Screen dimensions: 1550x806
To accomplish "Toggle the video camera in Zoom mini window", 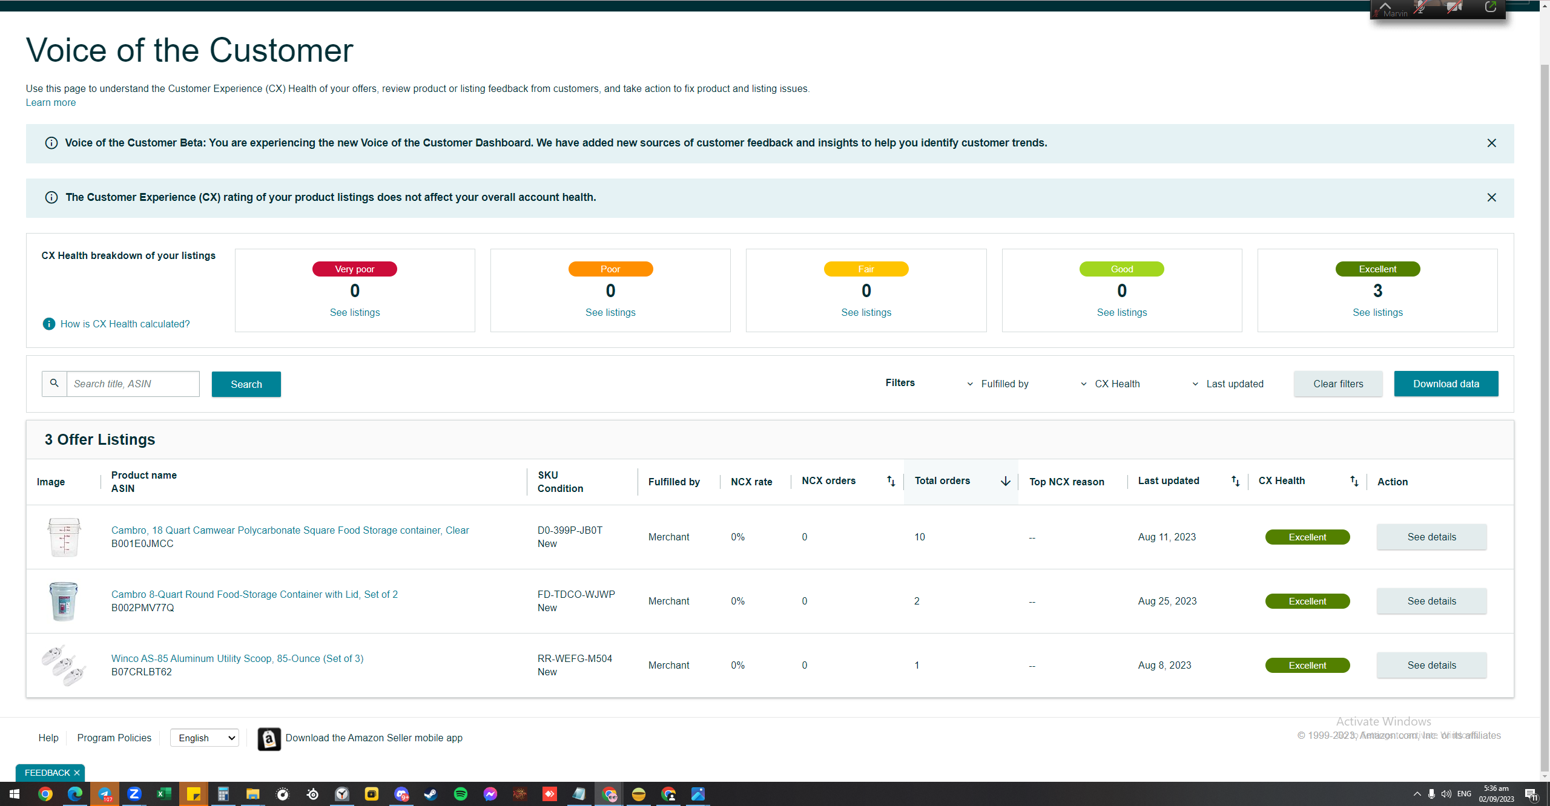I will (1454, 8).
